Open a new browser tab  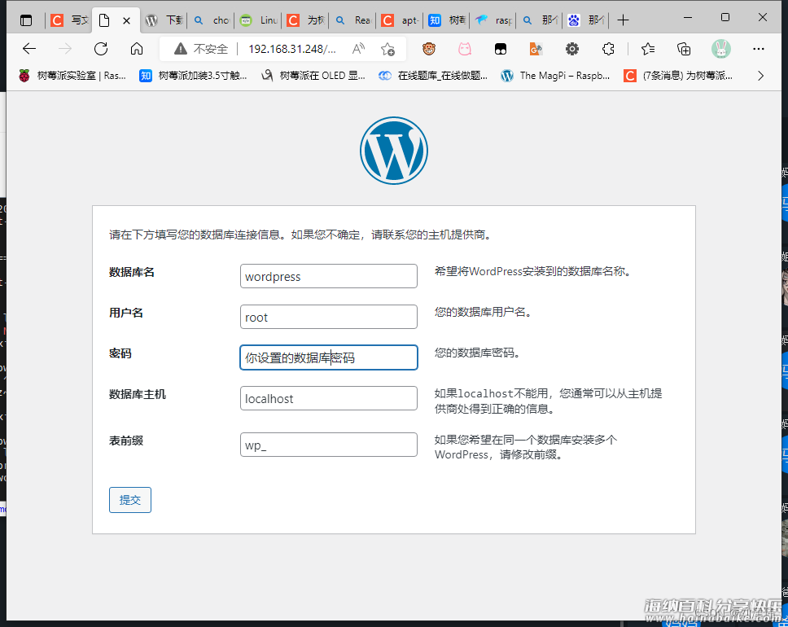pos(624,20)
